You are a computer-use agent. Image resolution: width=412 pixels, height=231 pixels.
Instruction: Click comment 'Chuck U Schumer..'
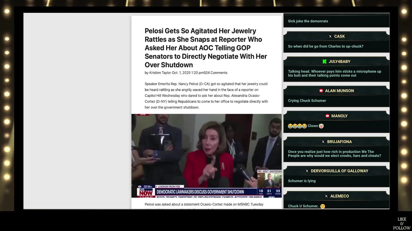306,206
